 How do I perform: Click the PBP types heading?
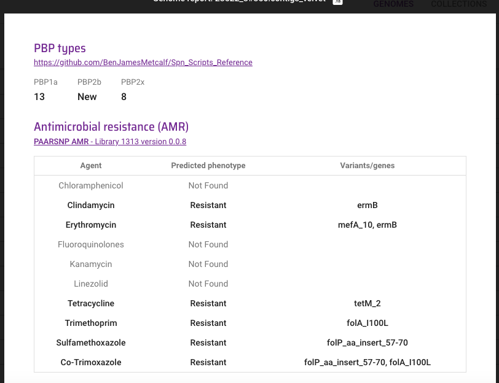[60, 48]
